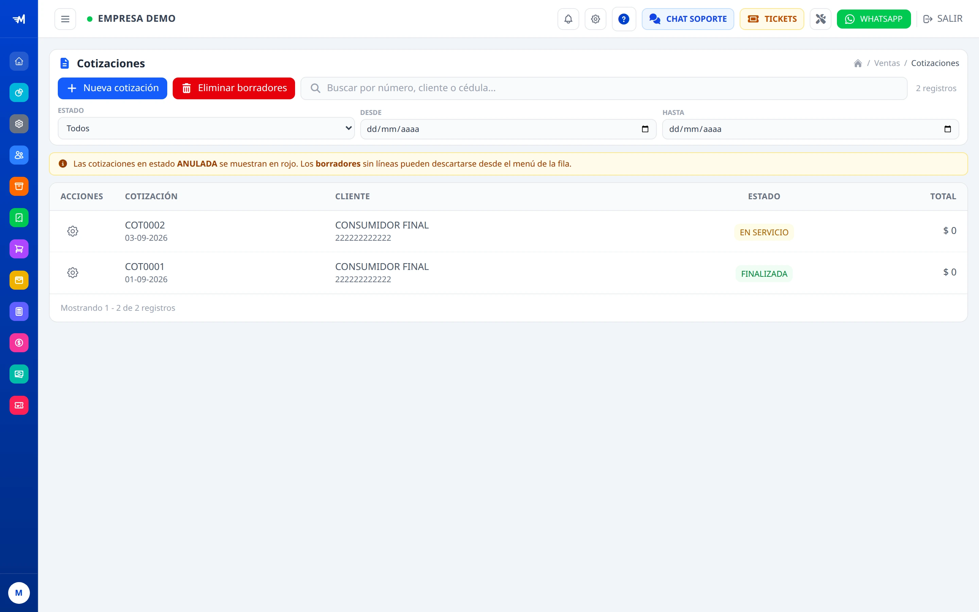The image size is (979, 612).
Task: Open the gray gear sidebar icon
Action: (x=19, y=124)
